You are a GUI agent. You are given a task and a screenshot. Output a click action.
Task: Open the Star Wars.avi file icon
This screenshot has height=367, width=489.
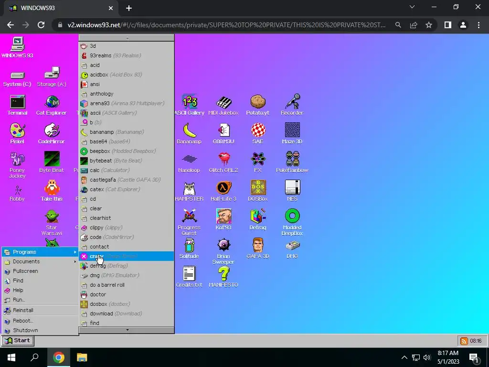52,223
